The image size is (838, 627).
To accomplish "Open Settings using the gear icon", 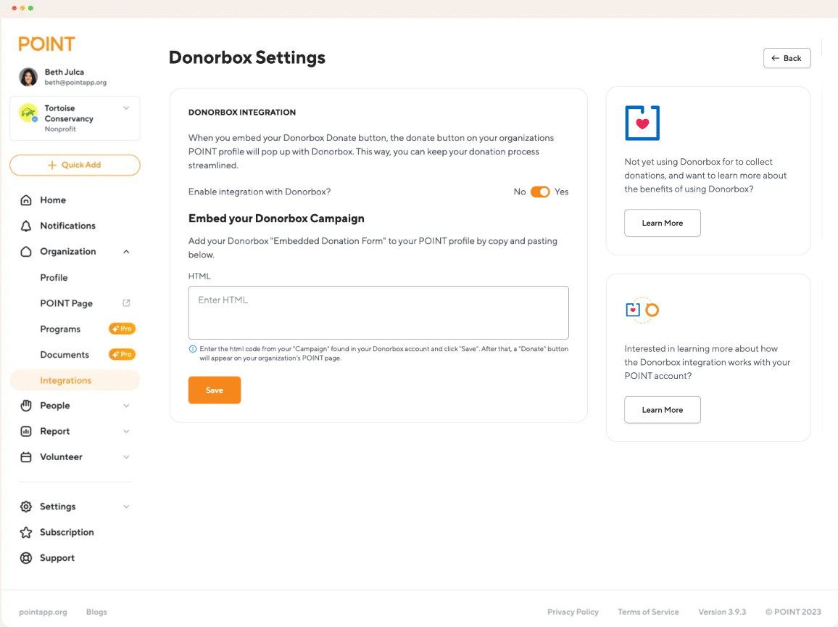I will (x=25, y=506).
